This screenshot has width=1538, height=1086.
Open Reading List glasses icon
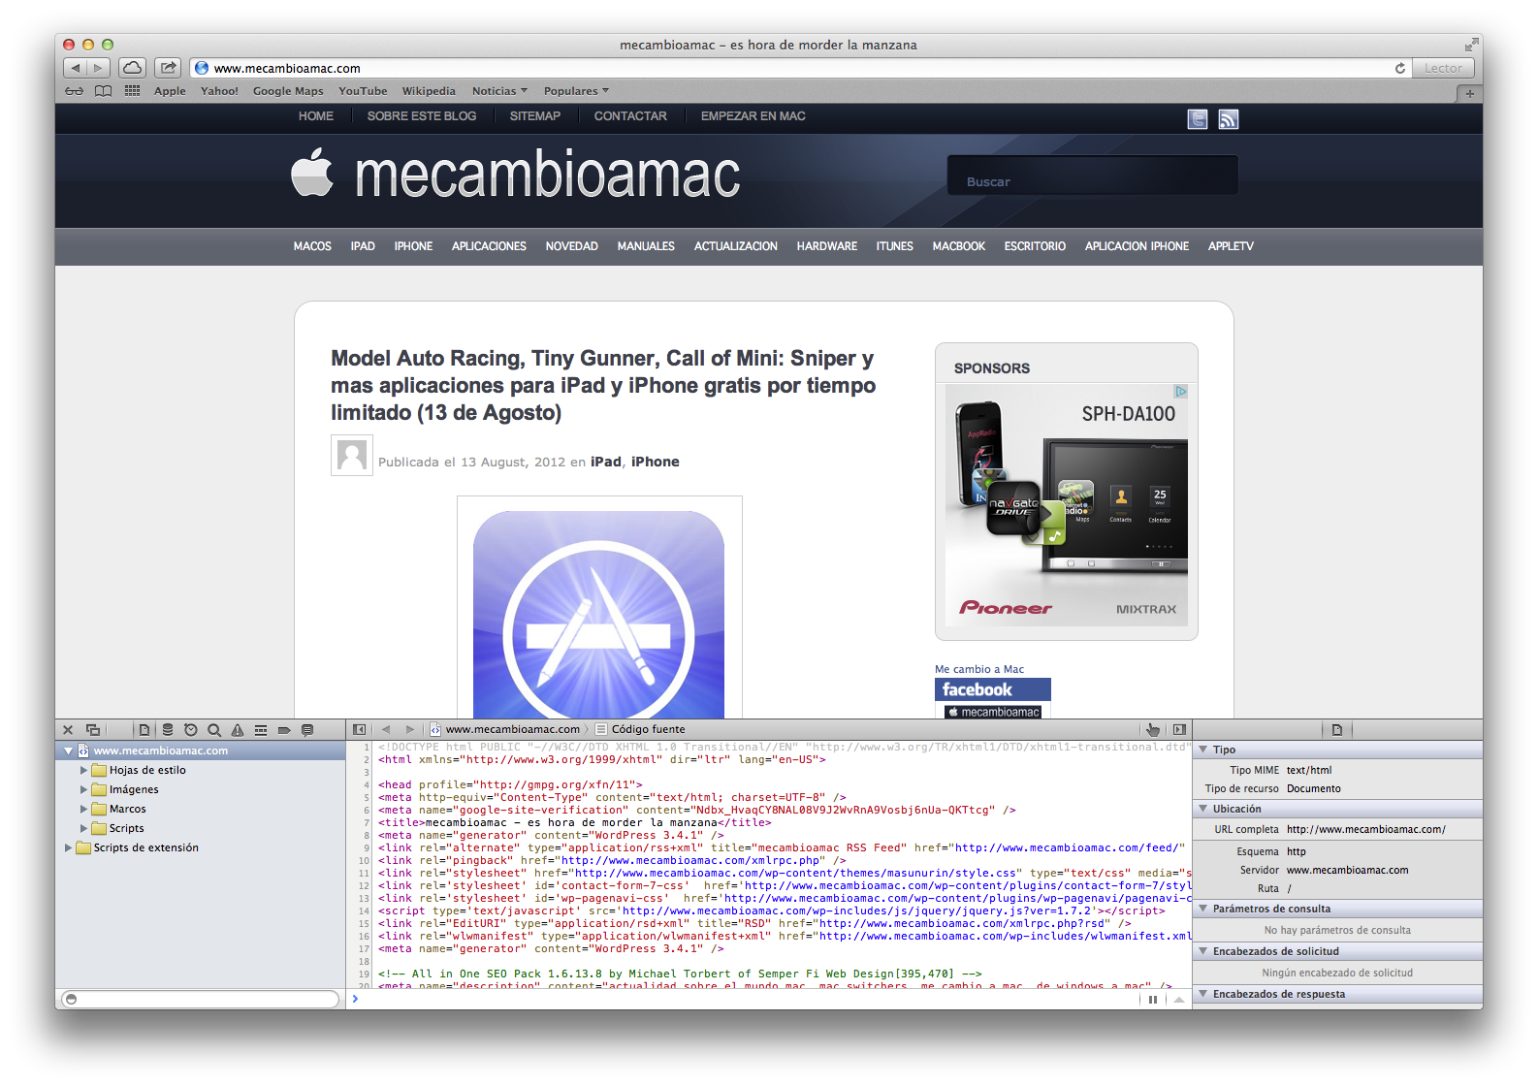coord(75,91)
